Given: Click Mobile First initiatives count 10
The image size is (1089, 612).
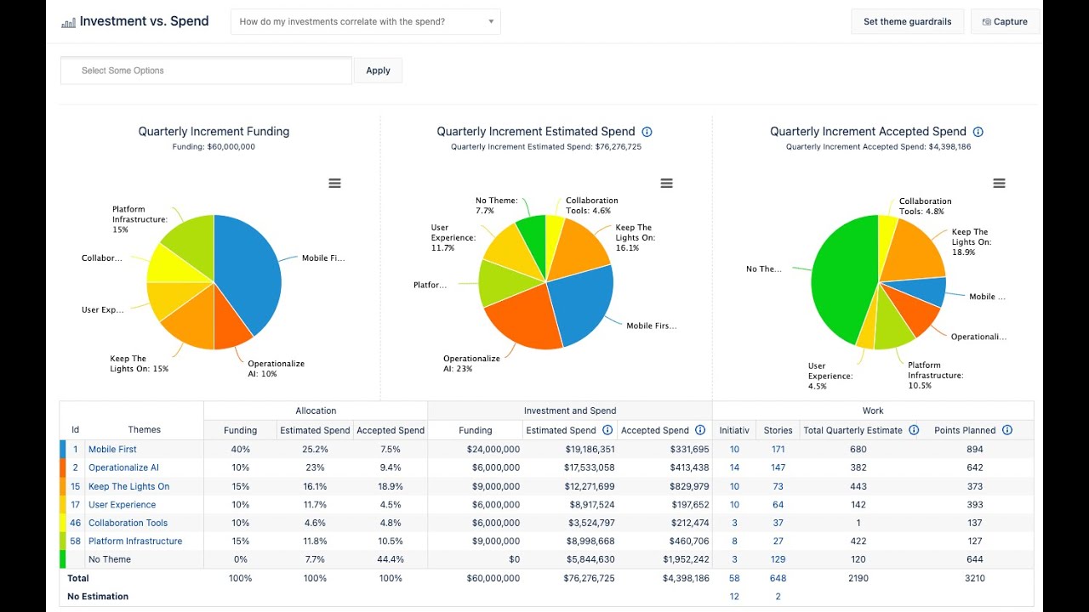Looking at the screenshot, I should tap(734, 450).
